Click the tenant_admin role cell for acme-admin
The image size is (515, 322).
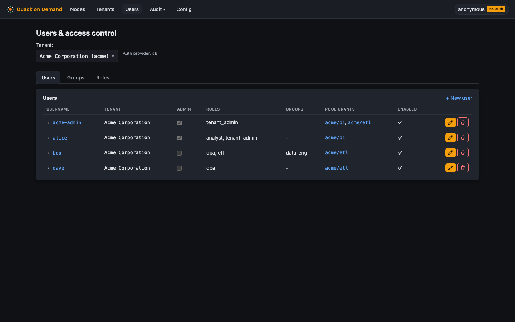[x=222, y=122]
